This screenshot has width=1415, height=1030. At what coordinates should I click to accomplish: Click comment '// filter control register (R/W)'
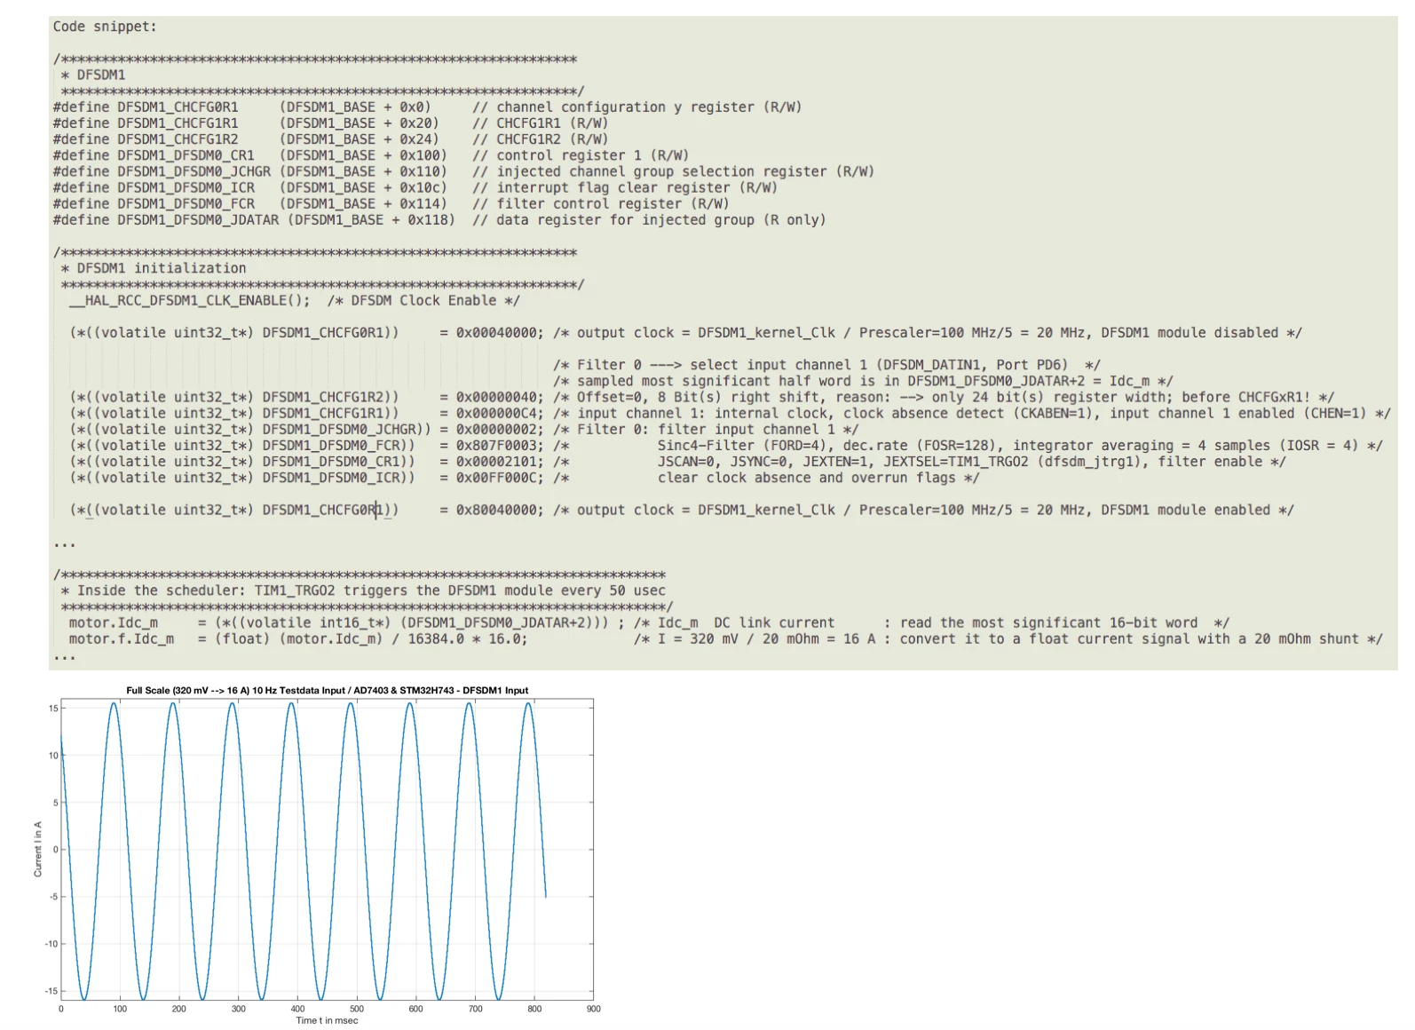[x=601, y=204]
